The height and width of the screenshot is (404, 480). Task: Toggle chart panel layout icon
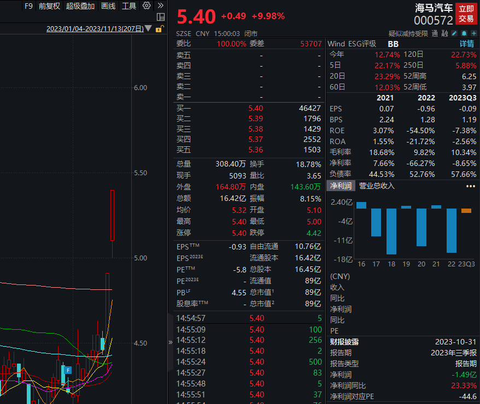161,17
